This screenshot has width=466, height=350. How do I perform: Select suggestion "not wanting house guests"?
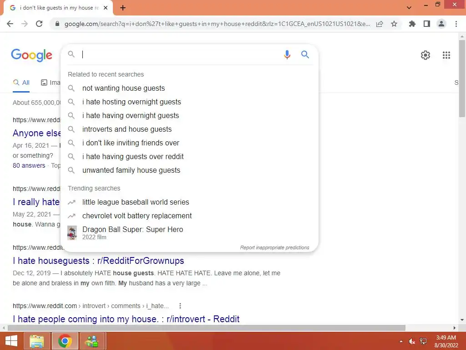(189, 88)
